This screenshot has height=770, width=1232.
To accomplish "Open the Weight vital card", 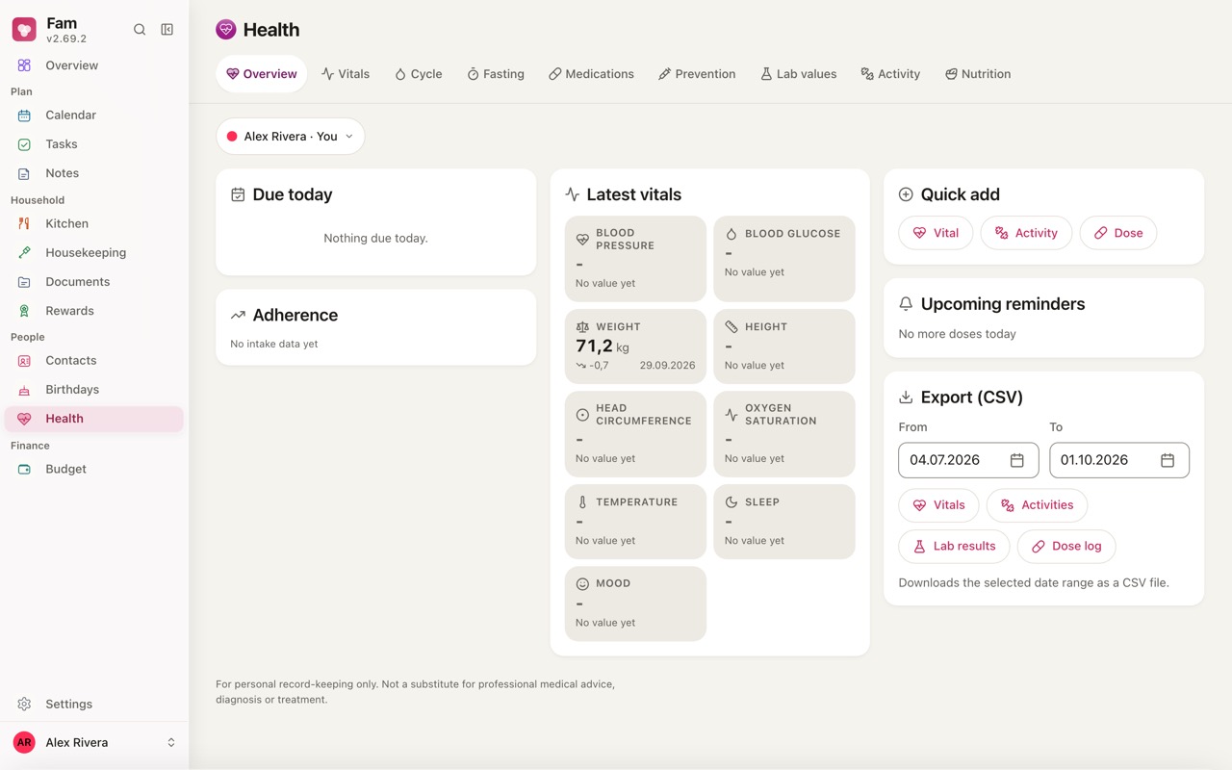I will click(x=635, y=346).
